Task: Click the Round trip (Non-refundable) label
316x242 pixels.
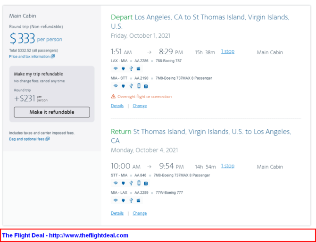Action: pos(36,26)
